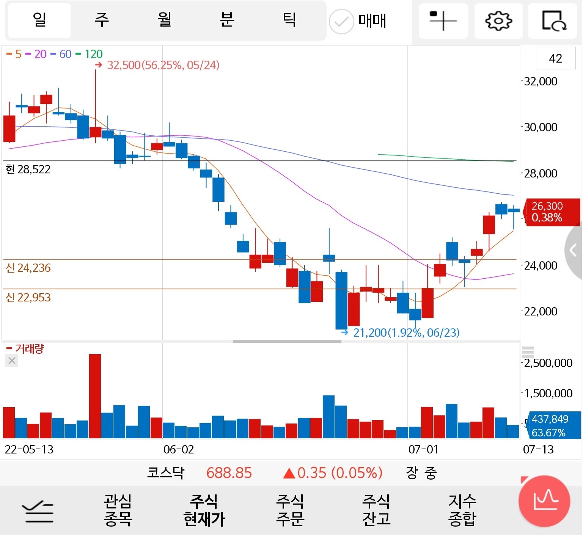Switch to the 주 weekly chart tab
Screen dimensions: 583x535
coord(102,21)
